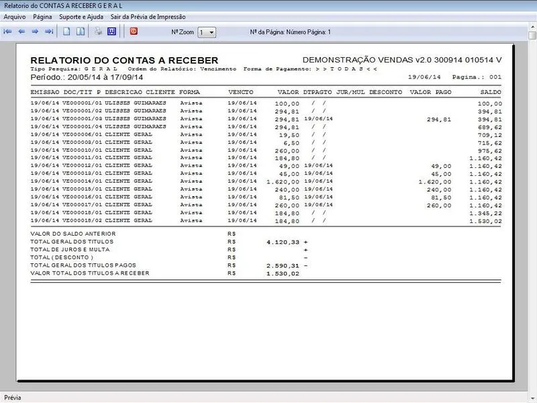This screenshot has width=537, height=403.
Task: Go to the first page arrow
Action: 8,32
